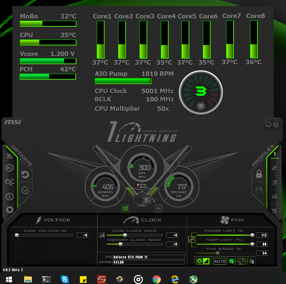Edit the Core Voltage value field
This screenshot has width=286, height=284.
(x=82, y=235)
